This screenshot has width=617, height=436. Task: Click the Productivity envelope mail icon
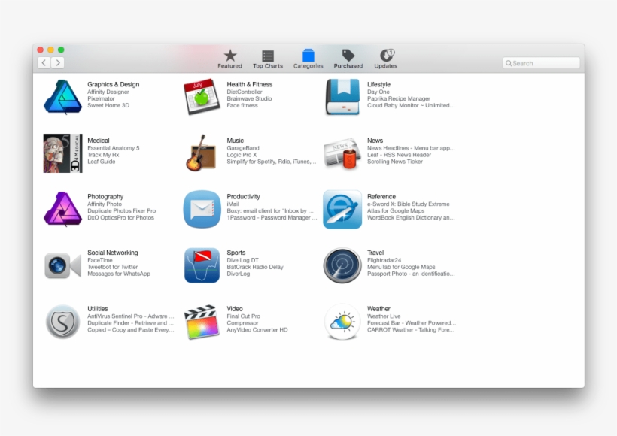[202, 209]
